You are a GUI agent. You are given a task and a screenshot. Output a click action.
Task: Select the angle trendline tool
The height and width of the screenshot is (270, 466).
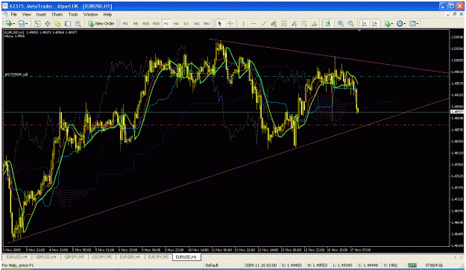314,23
